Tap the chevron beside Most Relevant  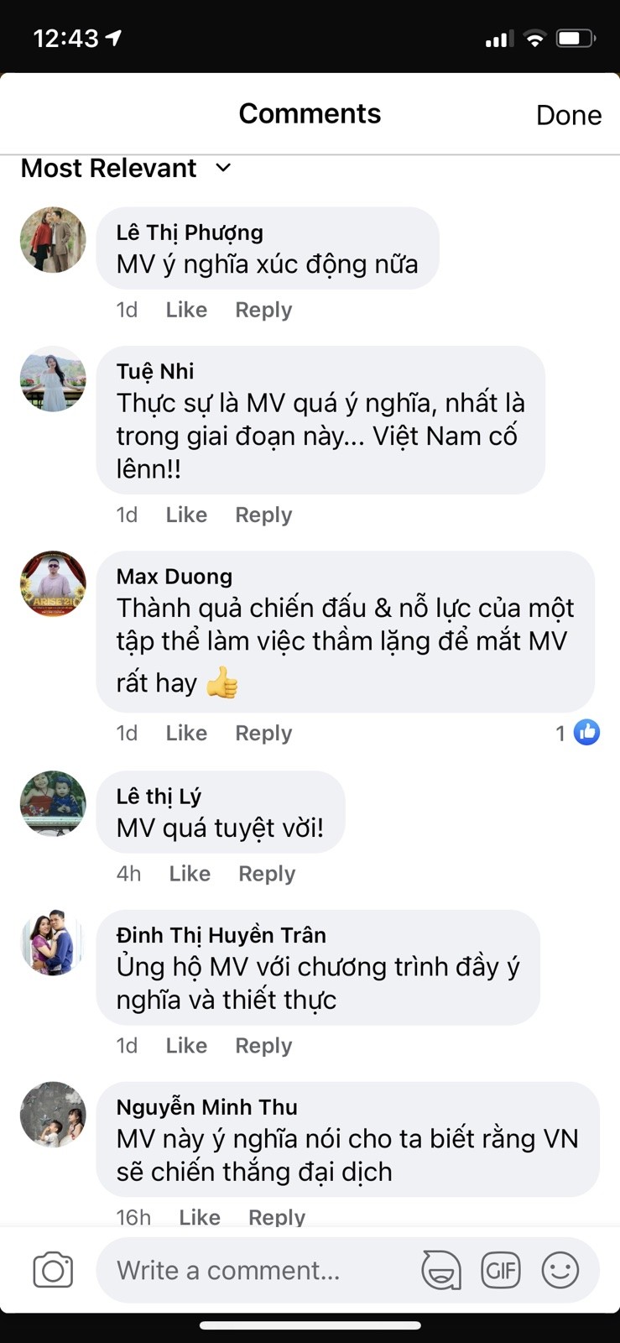pos(223,167)
